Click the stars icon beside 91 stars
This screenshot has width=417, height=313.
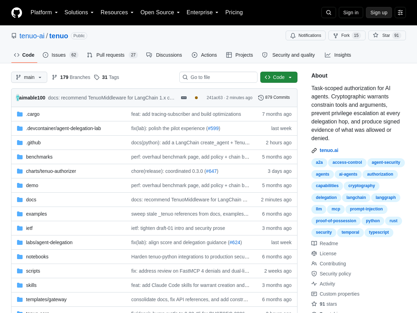[x=314, y=304]
